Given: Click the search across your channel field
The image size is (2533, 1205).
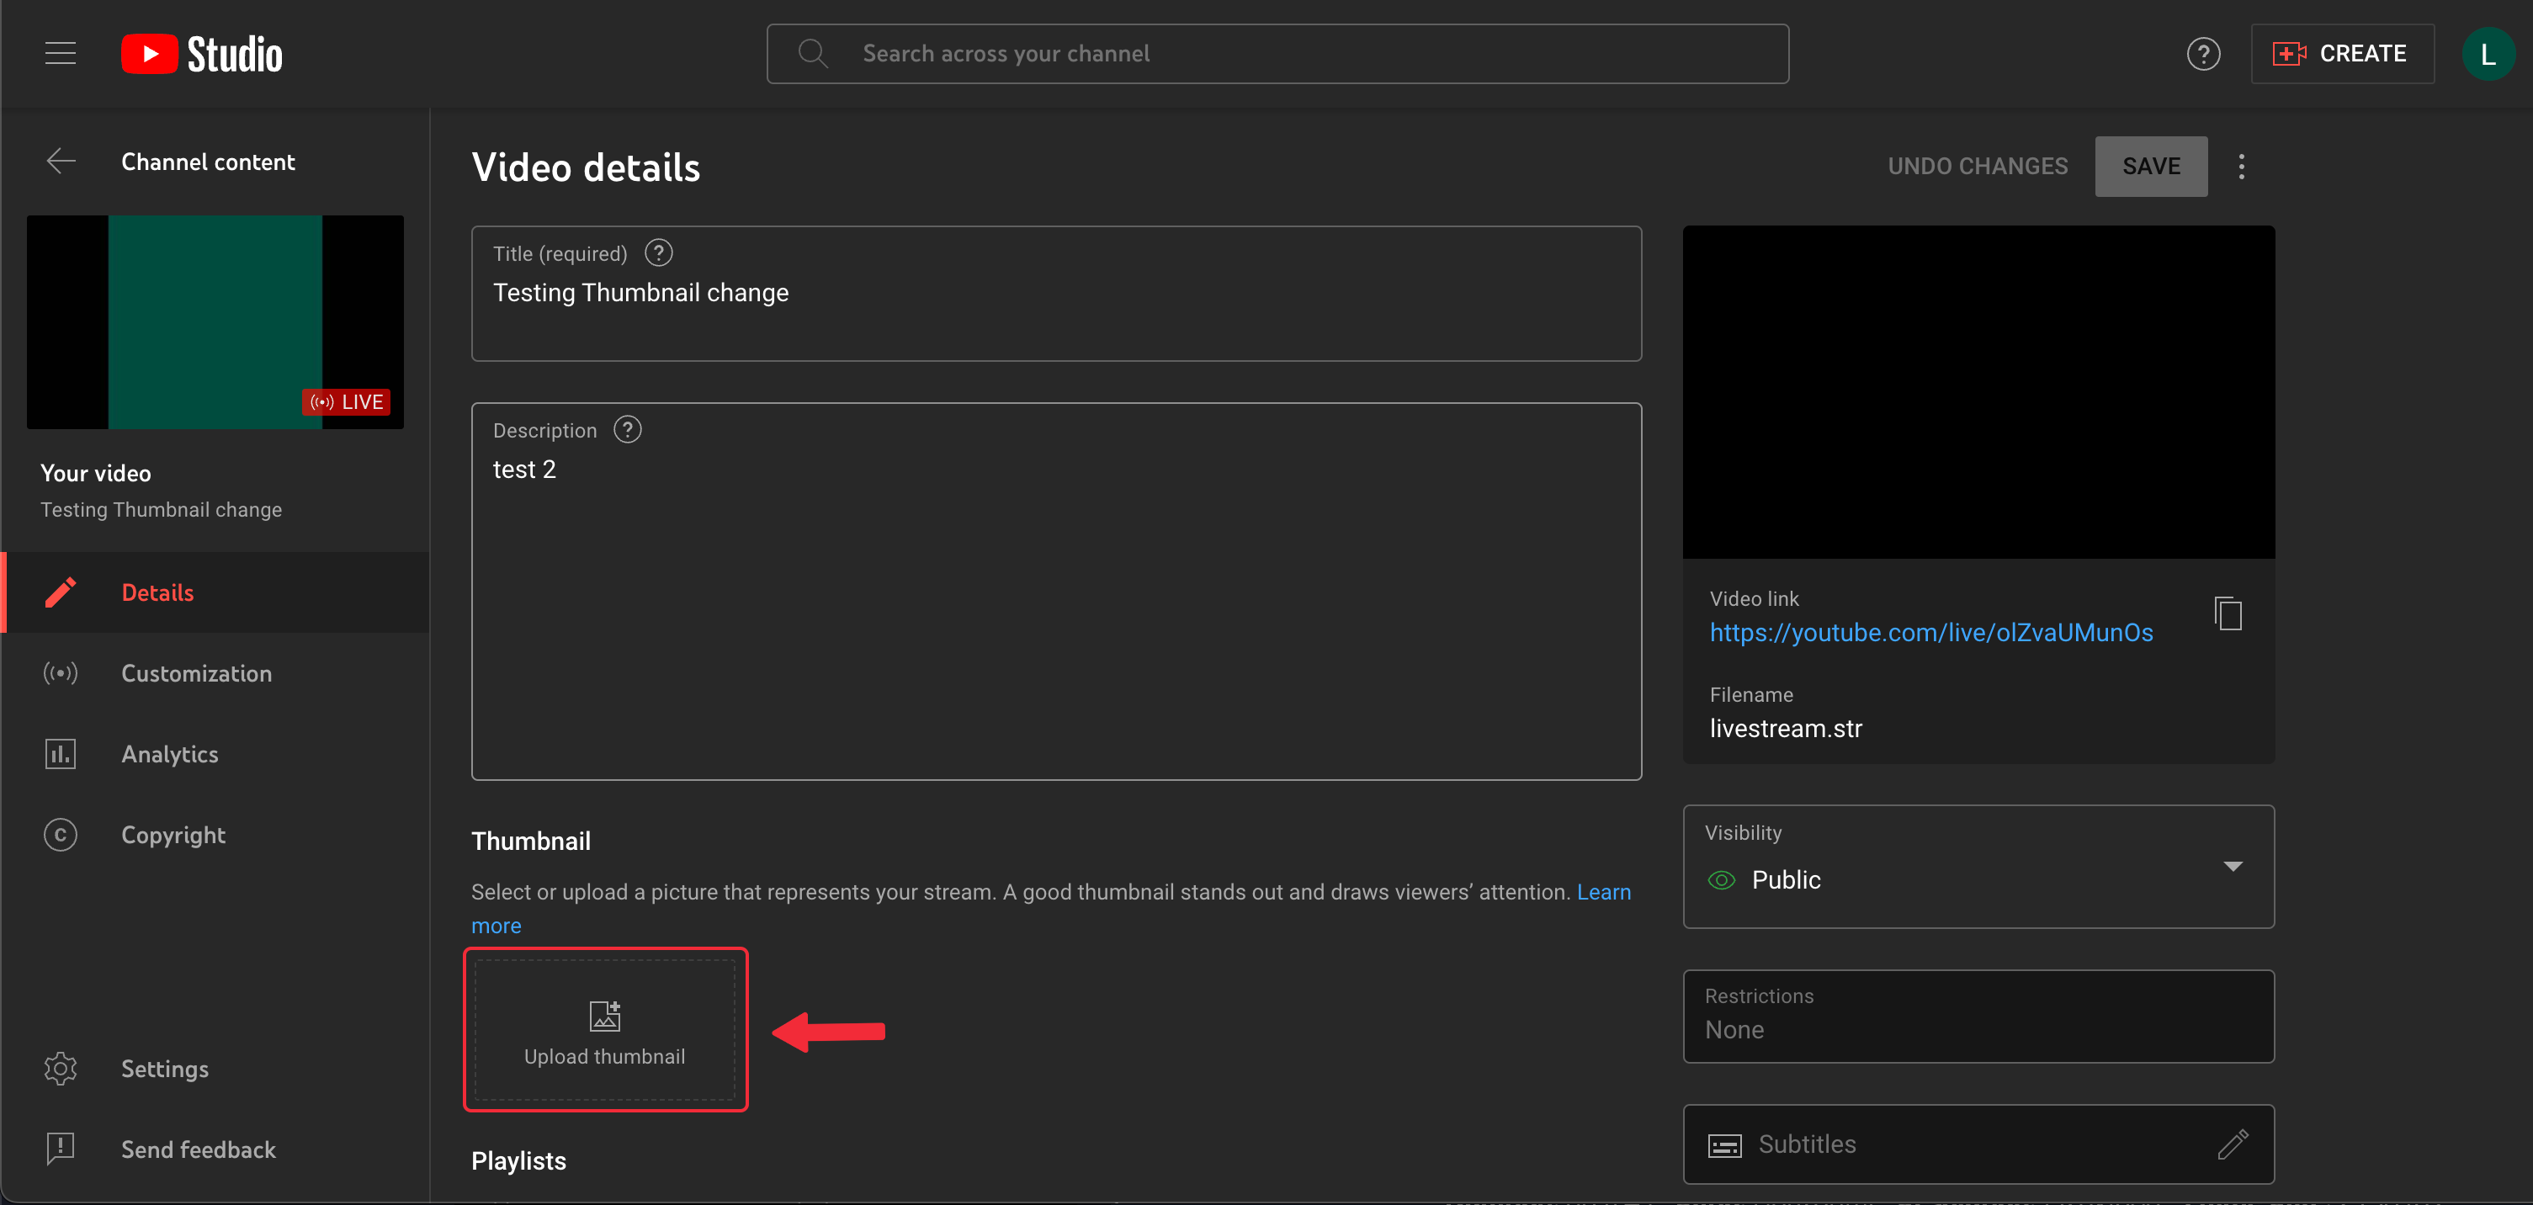Looking at the screenshot, I should click(x=1277, y=54).
